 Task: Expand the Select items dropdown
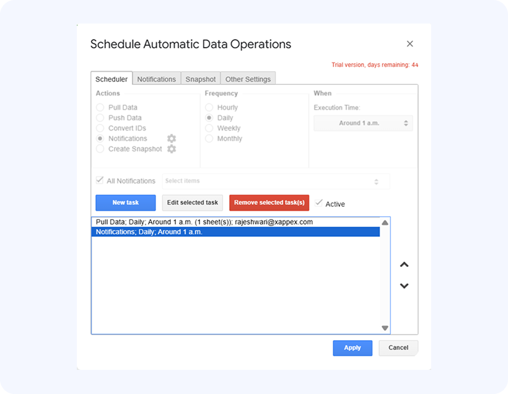point(276,181)
